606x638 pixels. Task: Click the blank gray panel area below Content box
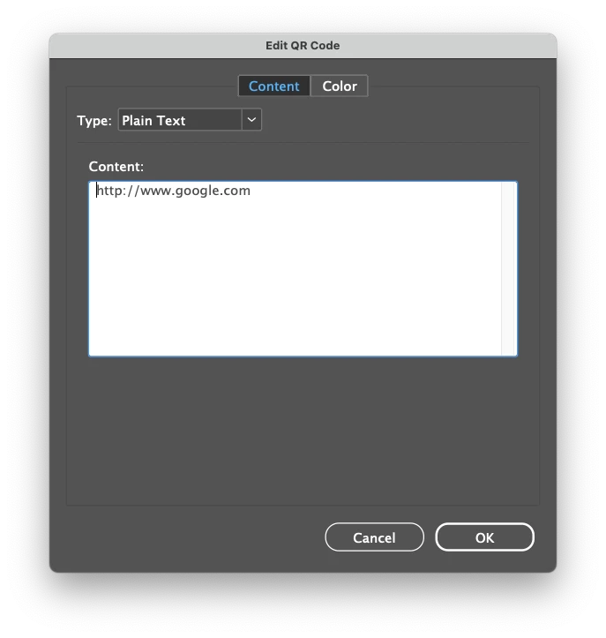[303, 432]
